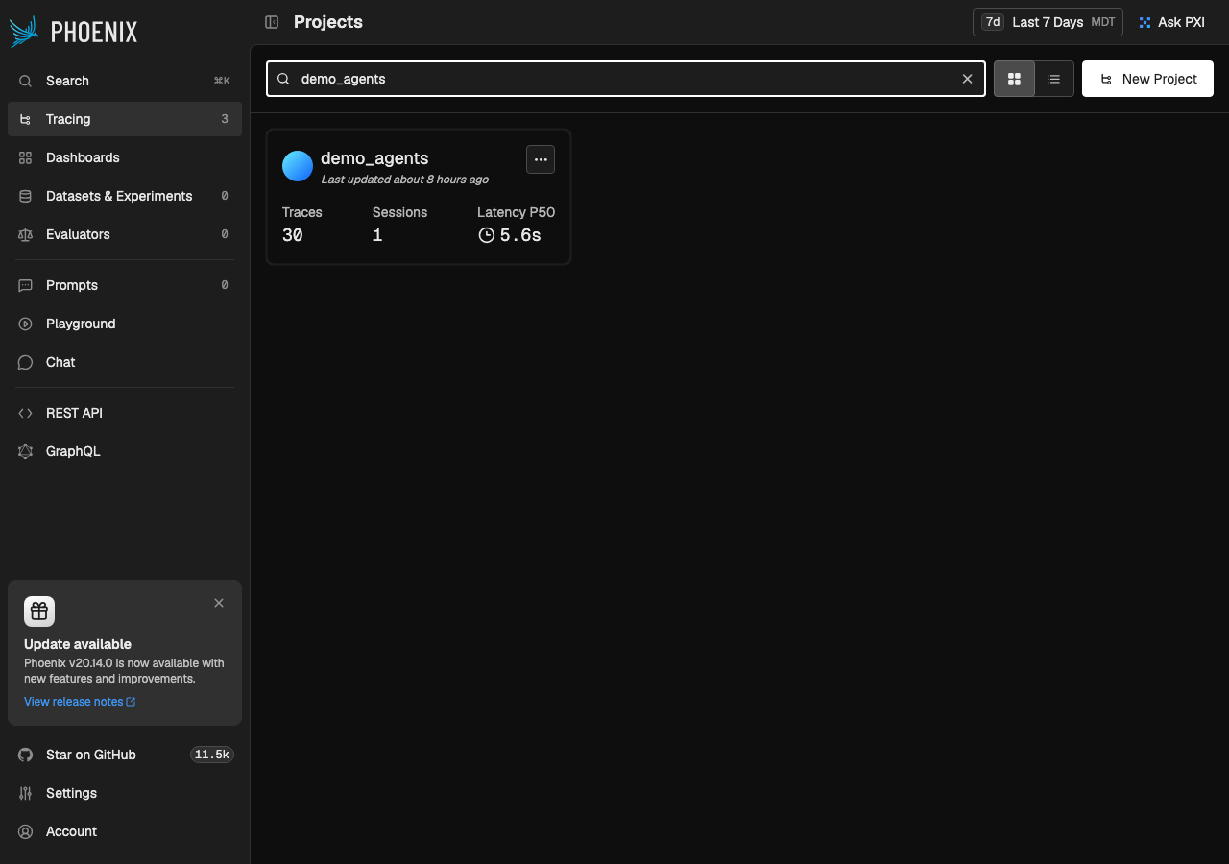Click the GraphQL logo icon
The image size is (1229, 864).
pyautogui.click(x=26, y=451)
